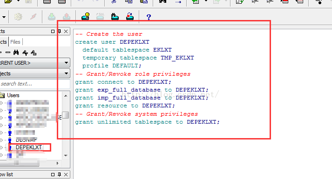This screenshot has height=179, width=332.
Task: Select the DBSNMP user in the tree
Action: [x=26, y=139]
